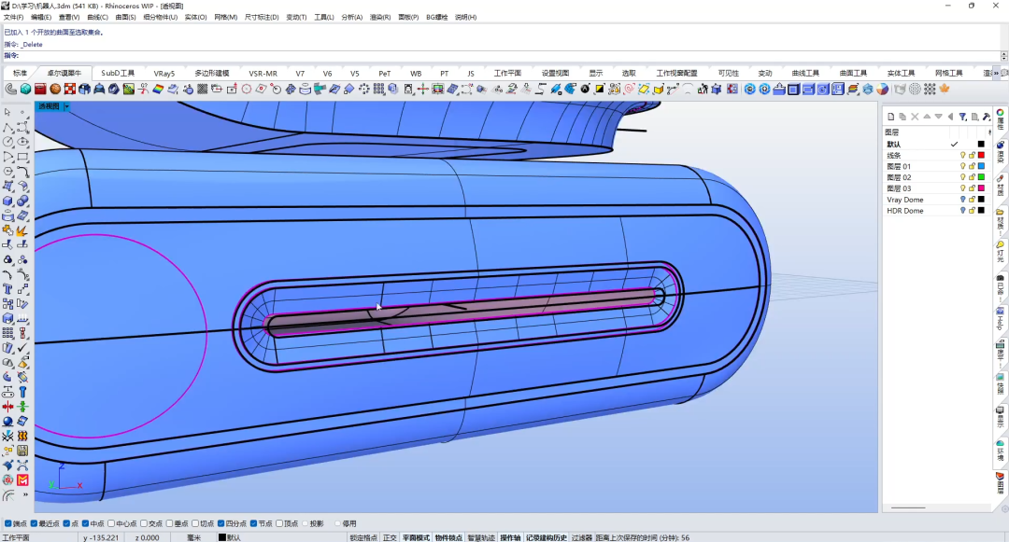Click the black-white contrast square icon

[x=600, y=90]
